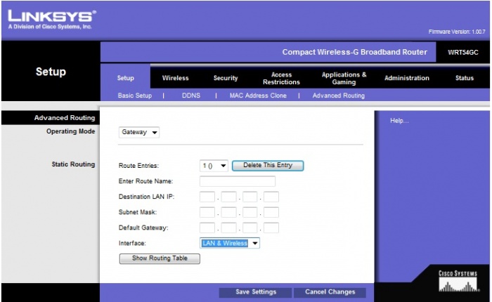Switch to the Status tab

pos(464,78)
